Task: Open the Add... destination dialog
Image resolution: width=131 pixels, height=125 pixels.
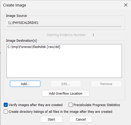Action: (x=25, y=84)
